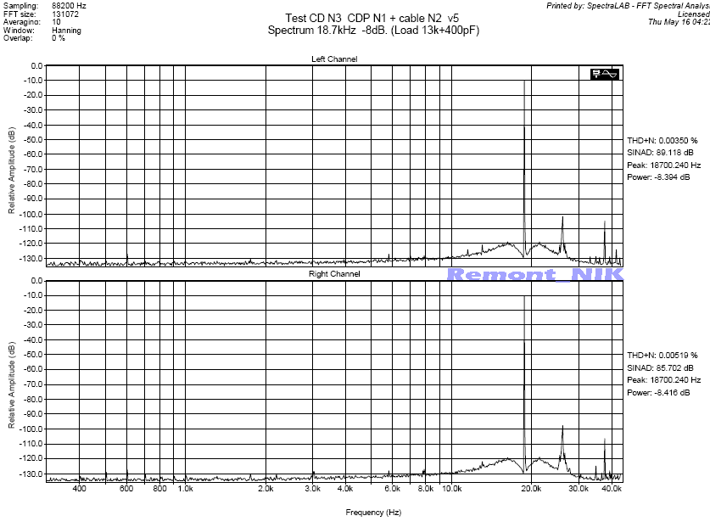Click the 1.0k tick on frequency axis
This screenshot has width=710, height=527.
click(x=185, y=490)
